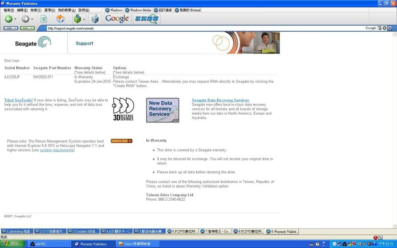Click the smiley messenger tray icon
The height and width of the screenshot is (248, 397).
[335, 244]
